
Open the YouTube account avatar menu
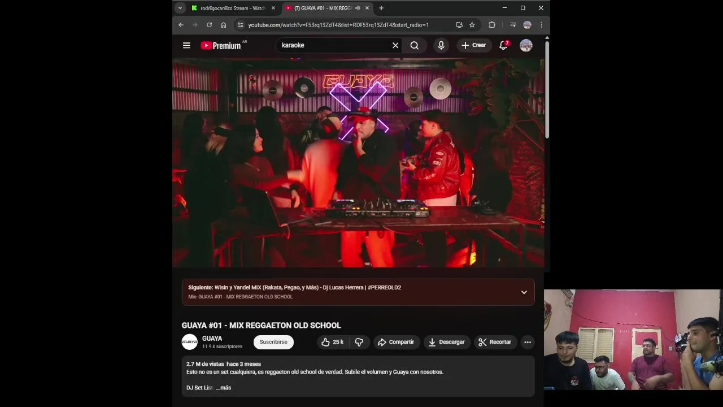[x=526, y=45]
